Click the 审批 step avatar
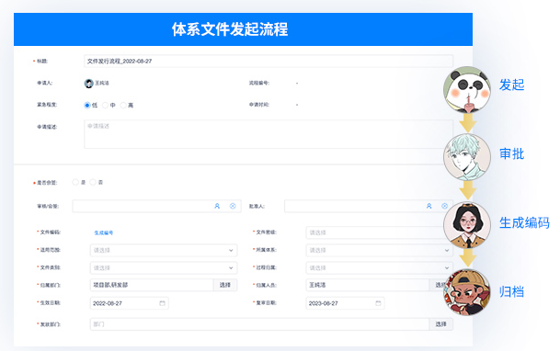The height and width of the screenshot is (351, 560). (x=467, y=157)
